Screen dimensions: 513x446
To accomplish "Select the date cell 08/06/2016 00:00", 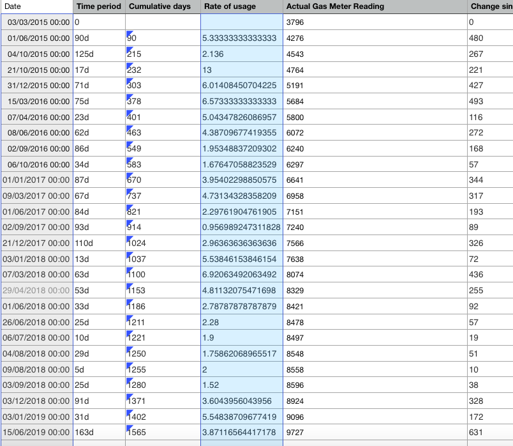I will (x=37, y=133).
